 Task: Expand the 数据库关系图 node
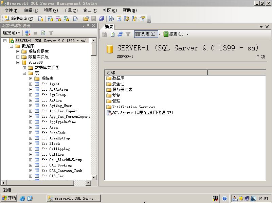tap(24, 68)
